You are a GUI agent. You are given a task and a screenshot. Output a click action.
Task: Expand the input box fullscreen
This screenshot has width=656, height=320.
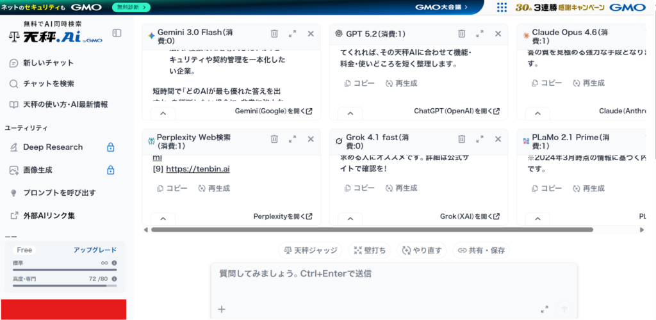(545, 309)
